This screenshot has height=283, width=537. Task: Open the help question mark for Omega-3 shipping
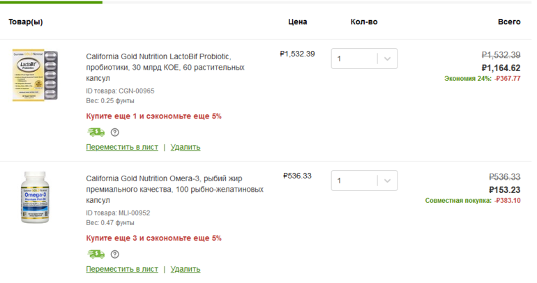115,254
